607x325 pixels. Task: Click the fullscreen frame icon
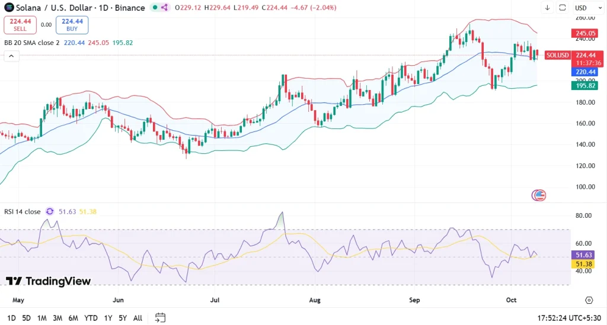click(563, 8)
